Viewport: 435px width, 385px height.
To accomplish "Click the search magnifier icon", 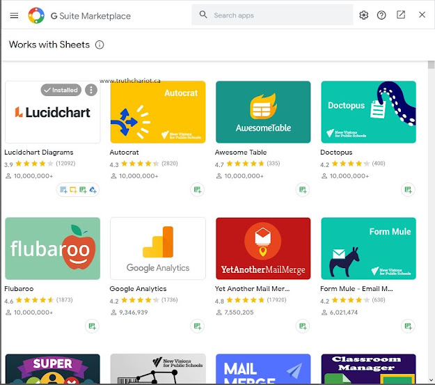I will 203,15.
